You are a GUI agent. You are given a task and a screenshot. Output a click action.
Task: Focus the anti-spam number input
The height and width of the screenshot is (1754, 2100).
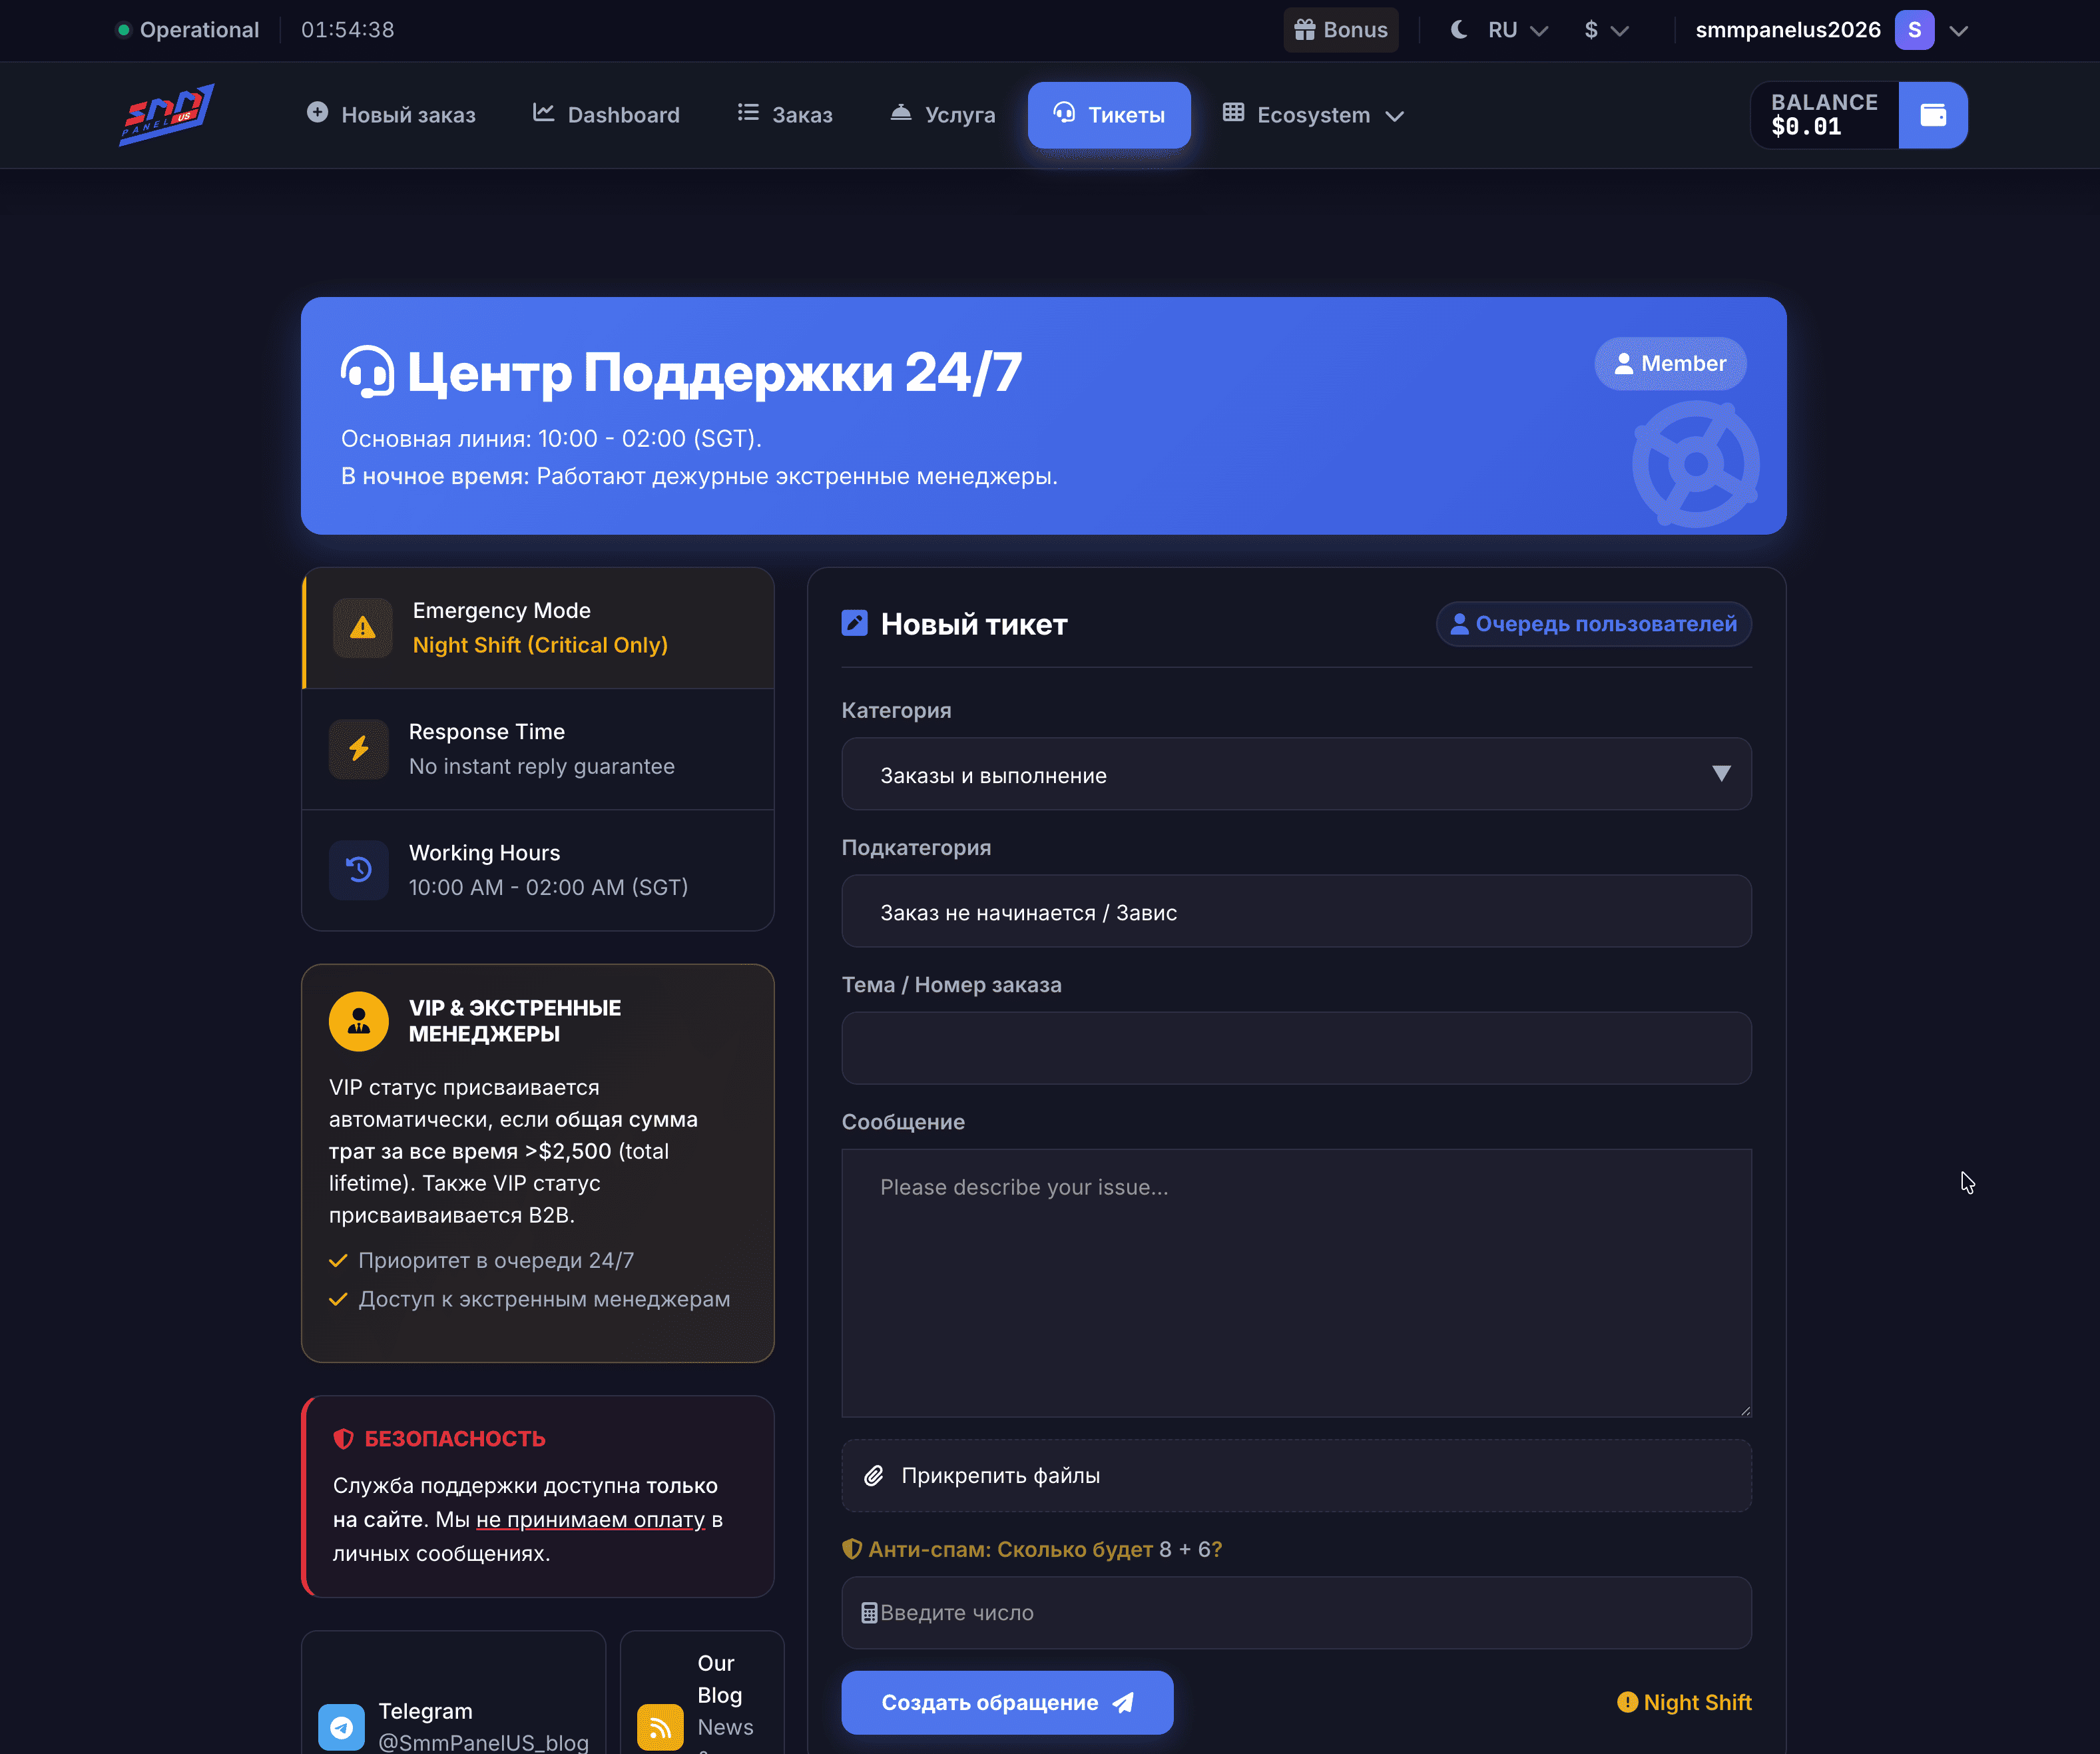click(1295, 1612)
